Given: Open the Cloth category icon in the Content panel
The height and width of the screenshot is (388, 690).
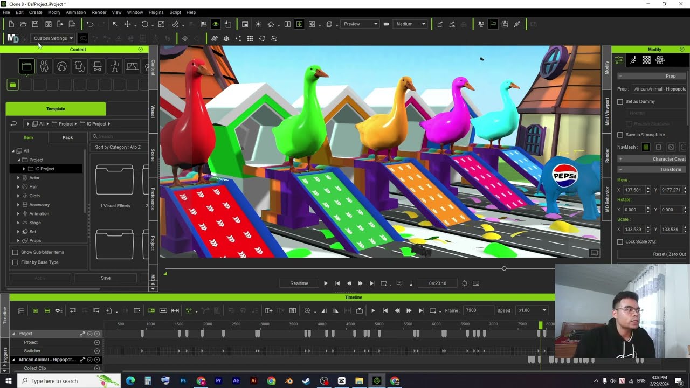Looking at the screenshot, I should coord(79,66).
